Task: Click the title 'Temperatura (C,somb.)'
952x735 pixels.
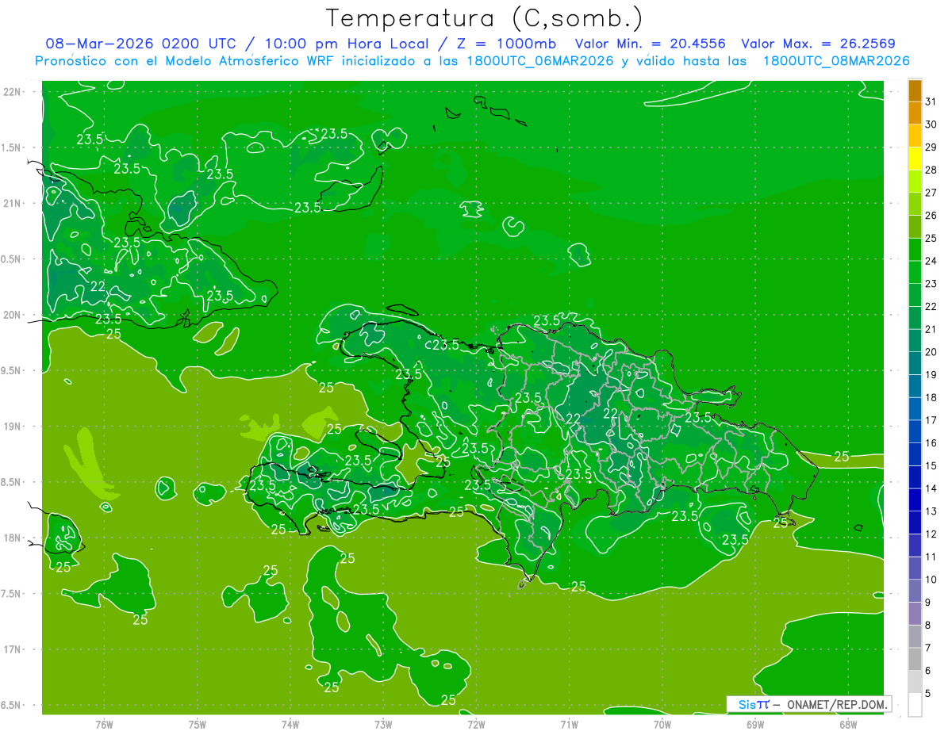Action: pos(485,18)
